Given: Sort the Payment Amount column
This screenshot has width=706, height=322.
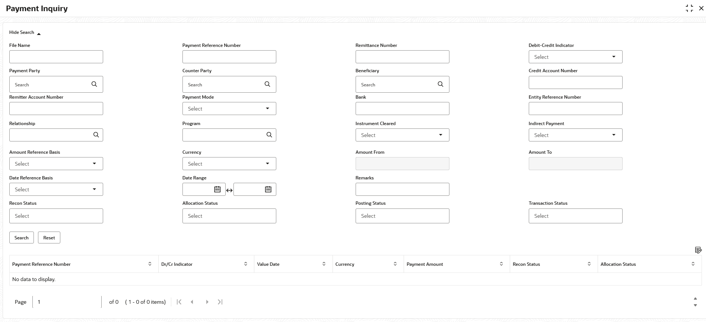Looking at the screenshot, I should (x=501, y=264).
